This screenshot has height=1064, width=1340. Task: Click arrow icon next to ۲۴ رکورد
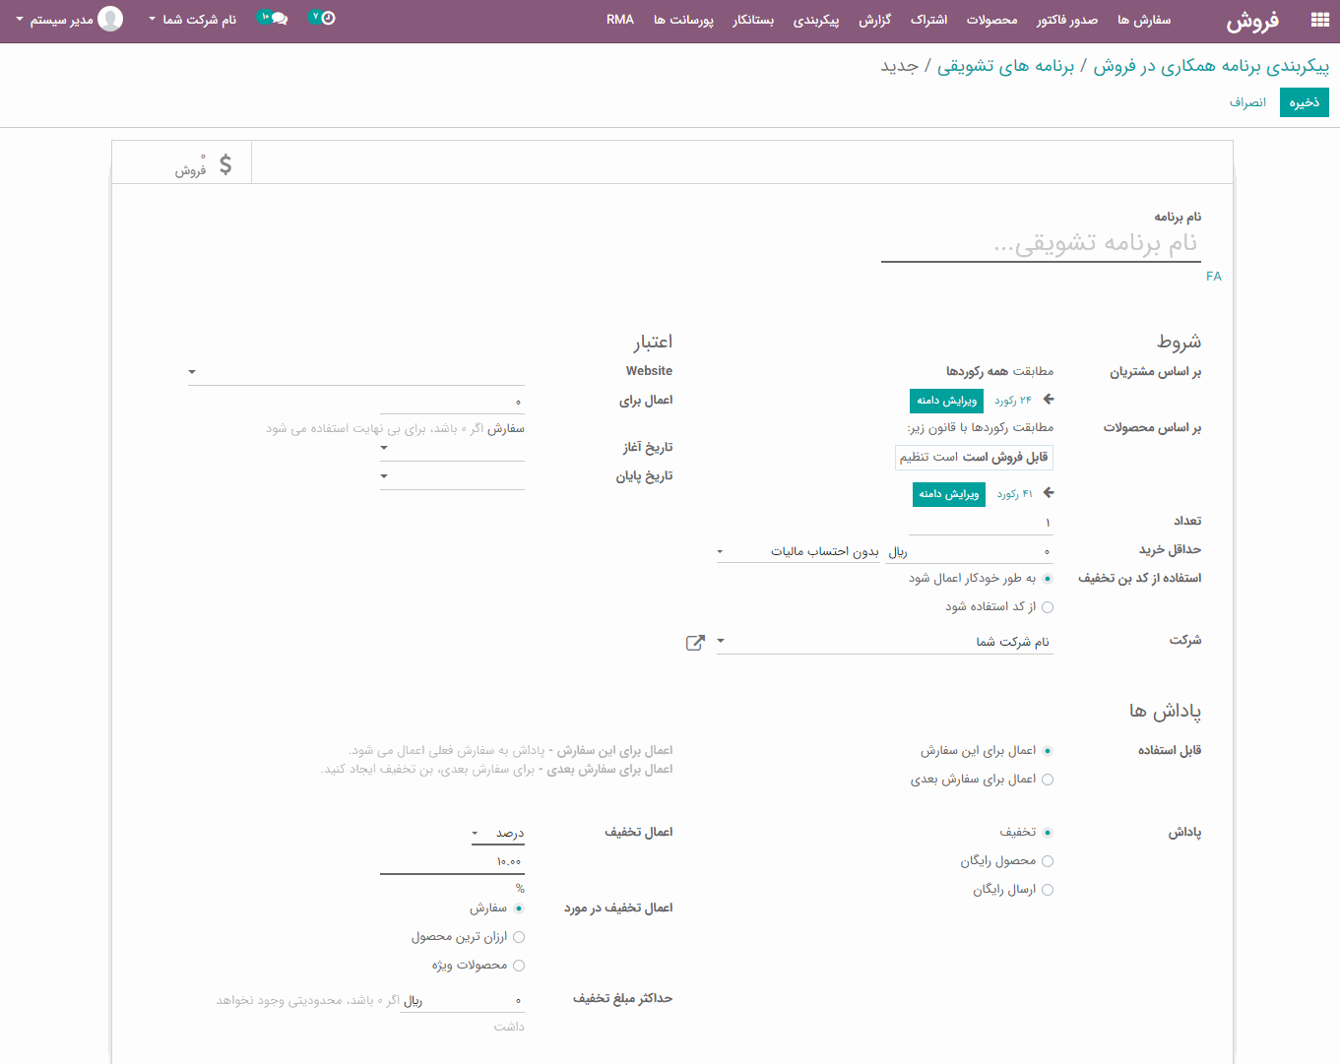click(1048, 400)
